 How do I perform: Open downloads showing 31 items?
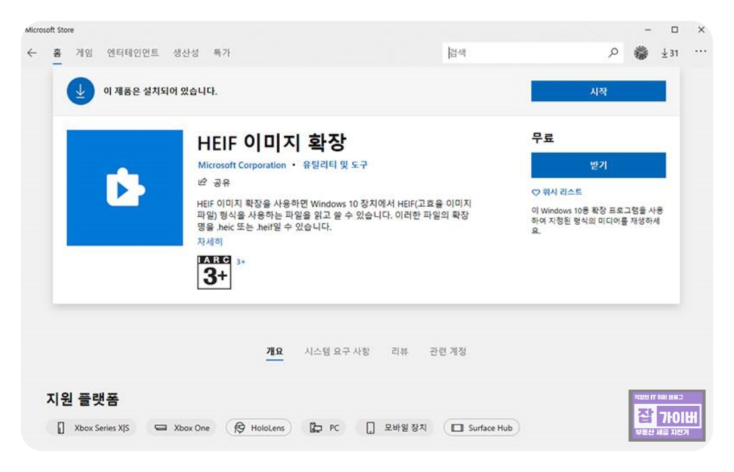(669, 53)
